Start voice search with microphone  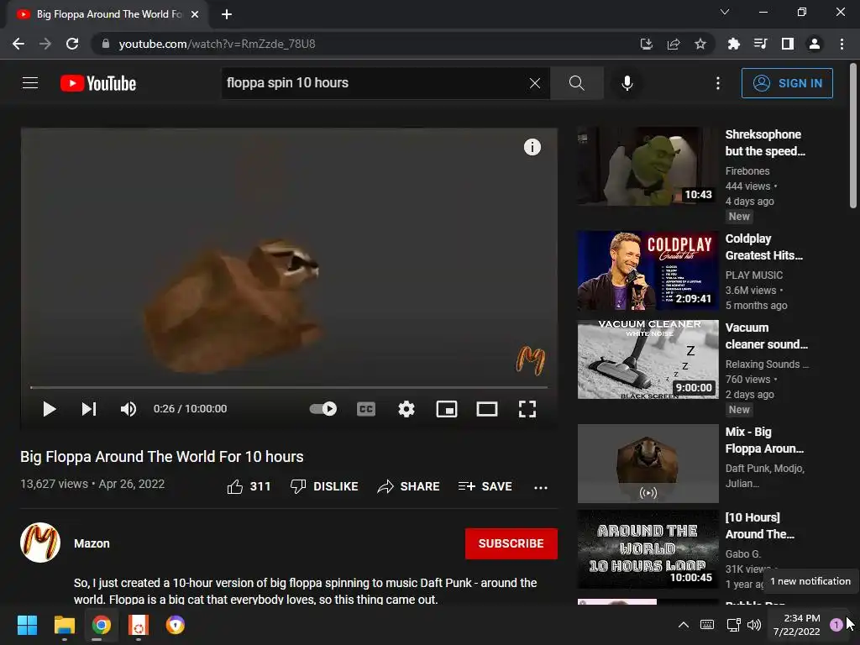pyautogui.click(x=627, y=83)
